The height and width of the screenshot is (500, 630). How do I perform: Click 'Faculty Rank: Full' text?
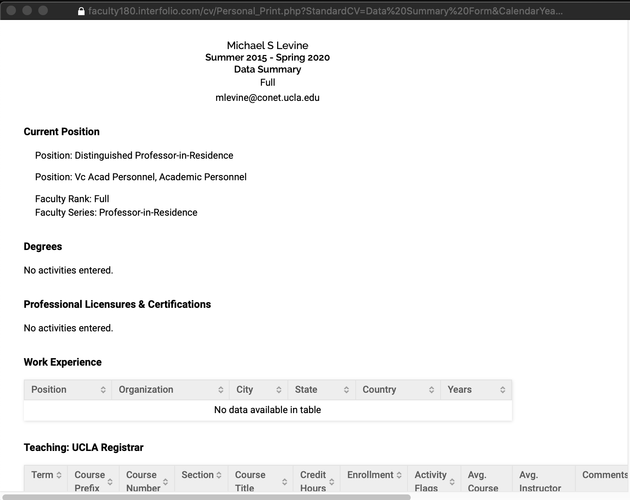pos(72,199)
